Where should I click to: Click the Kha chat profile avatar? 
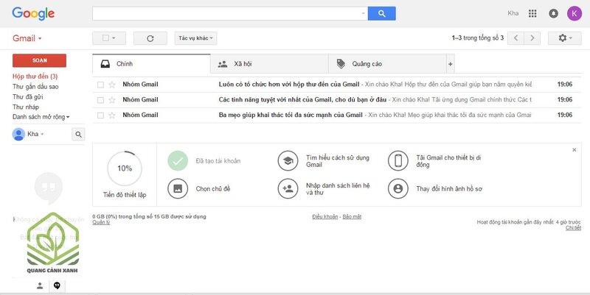pyautogui.click(x=18, y=135)
